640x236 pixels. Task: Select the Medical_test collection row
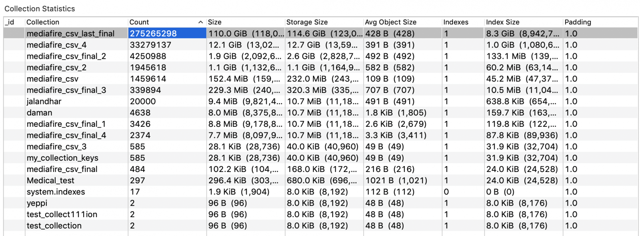tap(50, 180)
